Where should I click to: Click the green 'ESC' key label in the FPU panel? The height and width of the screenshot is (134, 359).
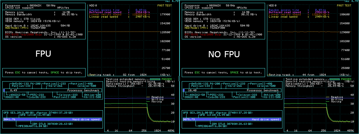coord(18,73)
